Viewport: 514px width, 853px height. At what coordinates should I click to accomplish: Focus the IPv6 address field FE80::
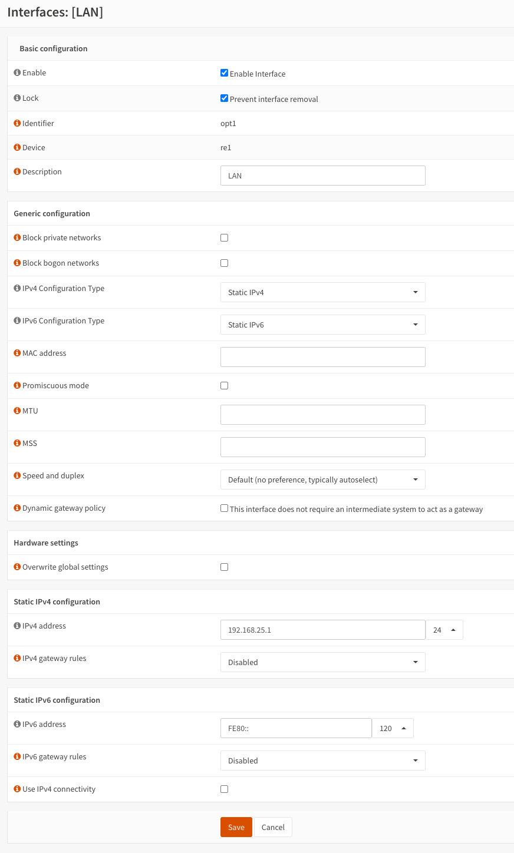[296, 728]
